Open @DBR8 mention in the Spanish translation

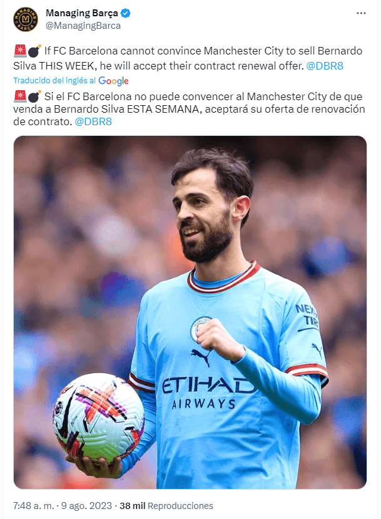click(x=93, y=122)
